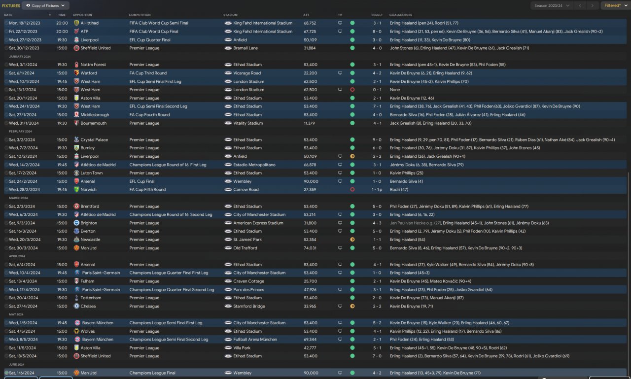Tick the selection circle for Sat, 24/2/2024
Screen dimensions: 631x379
point(6,181)
